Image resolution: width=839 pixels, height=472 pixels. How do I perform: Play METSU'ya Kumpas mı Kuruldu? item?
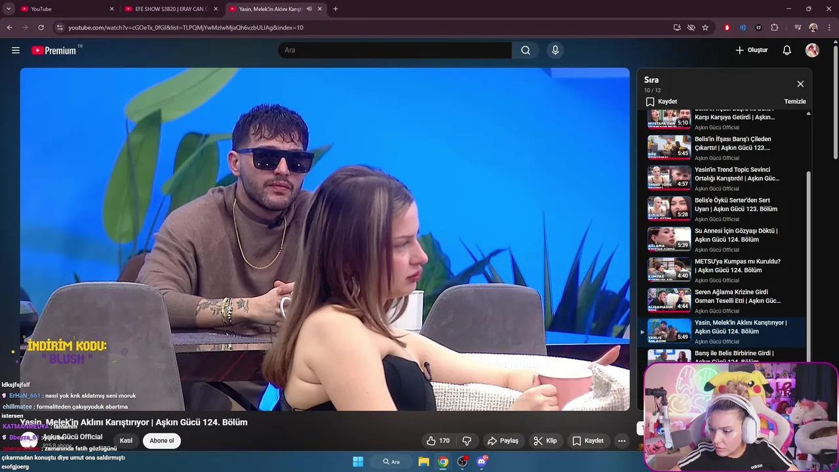coord(724,270)
